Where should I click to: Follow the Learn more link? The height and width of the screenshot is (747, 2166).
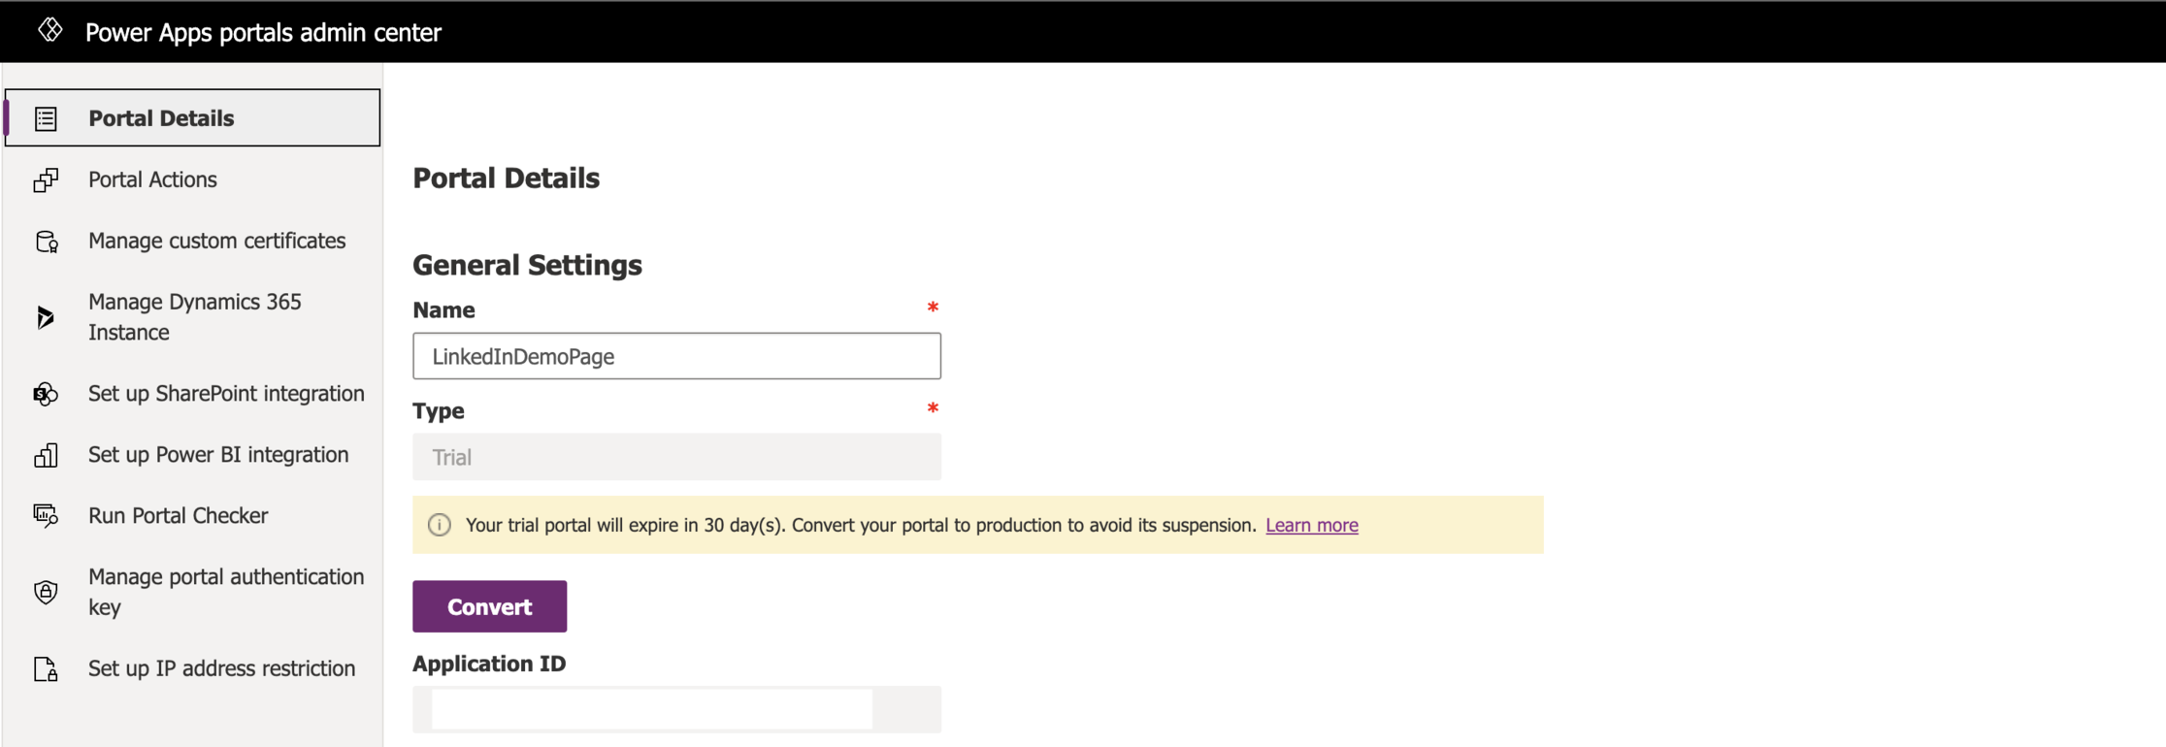tap(1311, 525)
